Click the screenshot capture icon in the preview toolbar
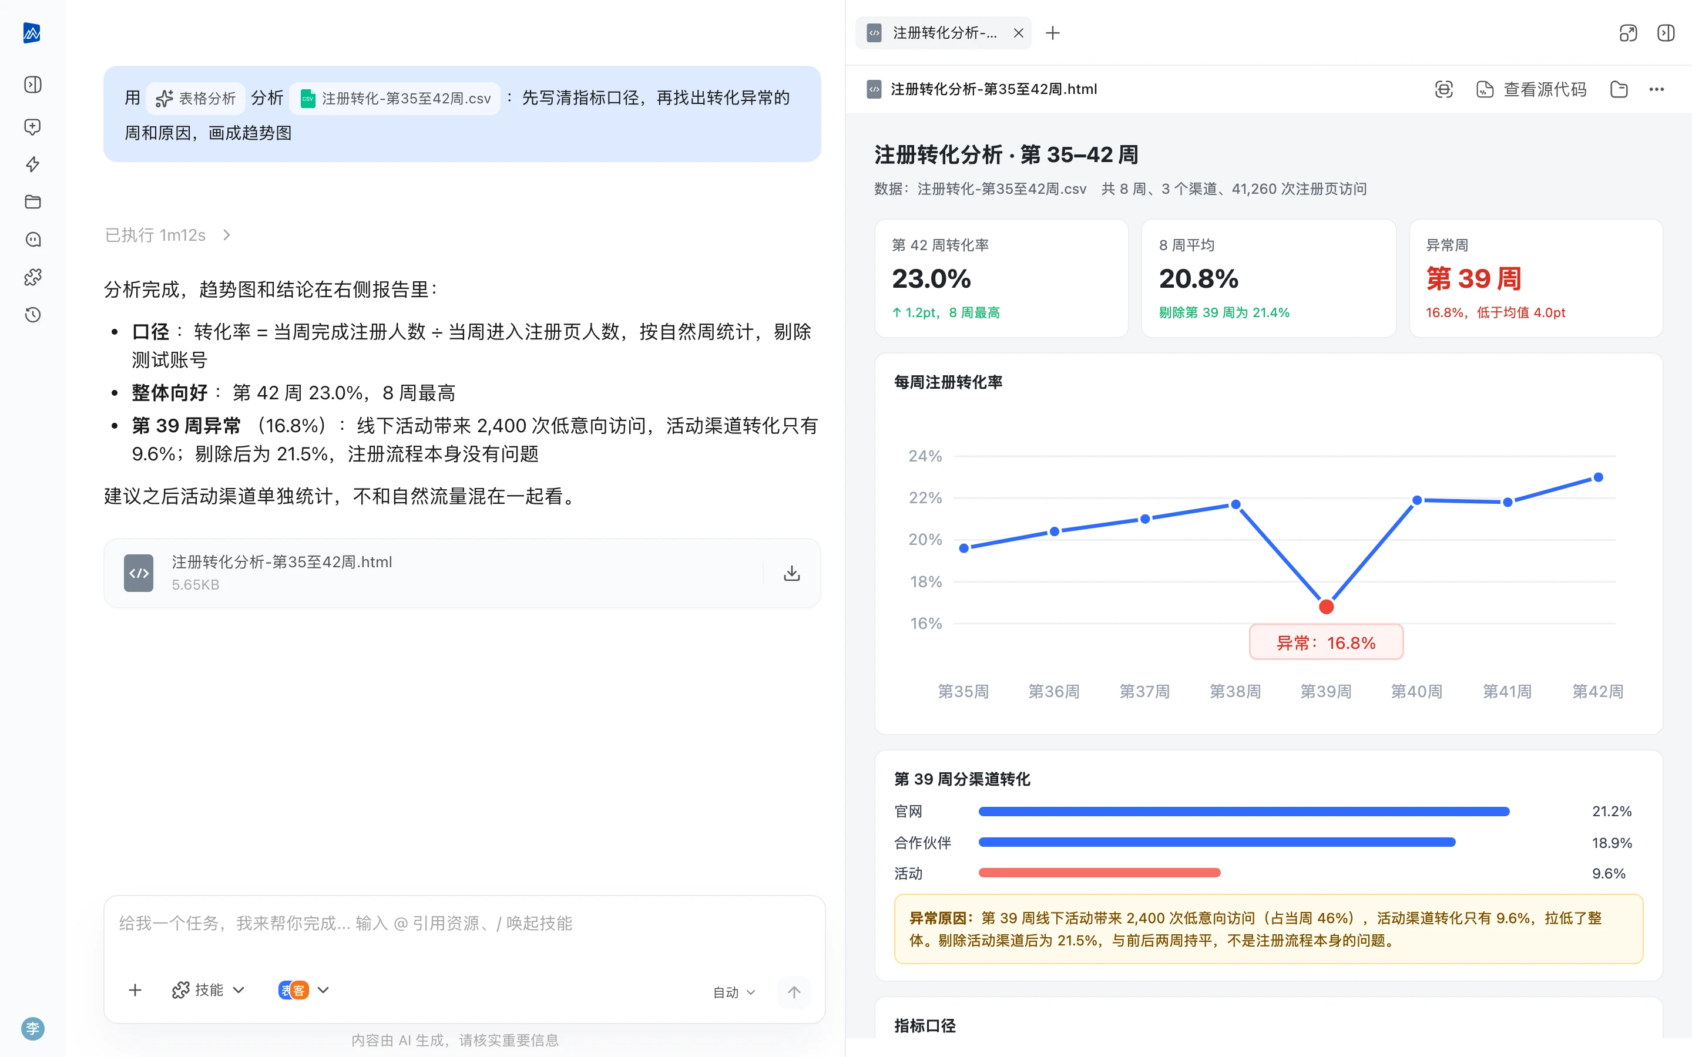The height and width of the screenshot is (1057, 1692). coord(1444,89)
